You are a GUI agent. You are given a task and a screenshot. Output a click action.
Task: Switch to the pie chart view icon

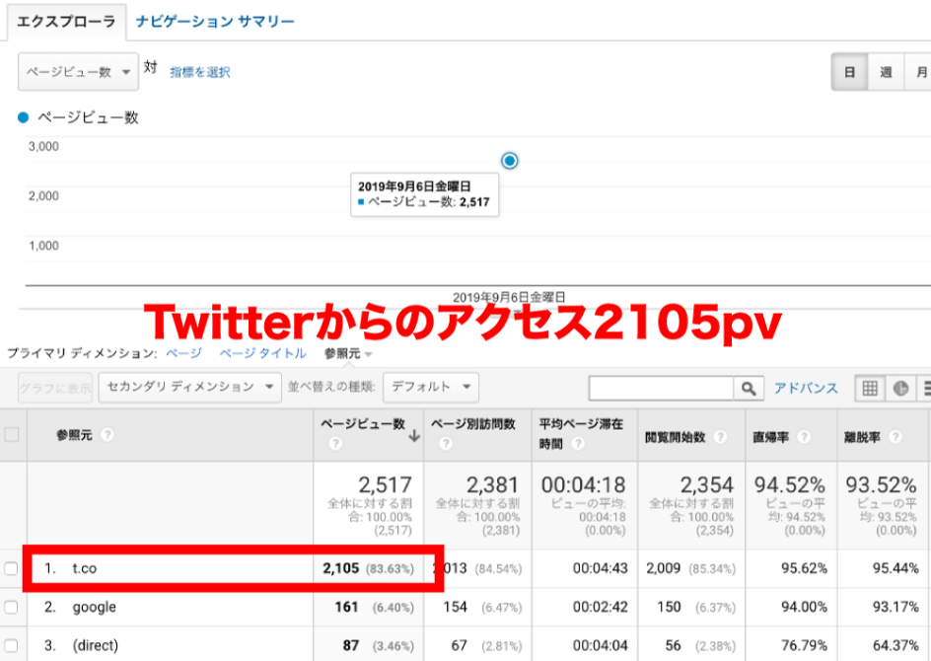tap(900, 389)
